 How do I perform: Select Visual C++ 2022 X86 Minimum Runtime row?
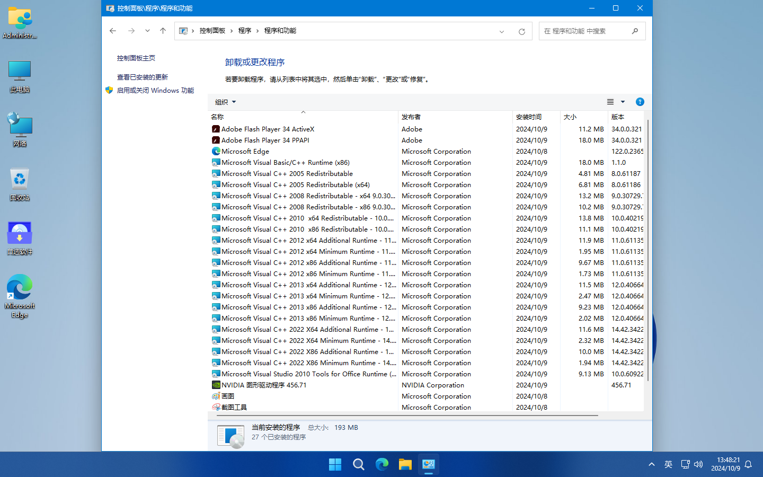coord(427,363)
